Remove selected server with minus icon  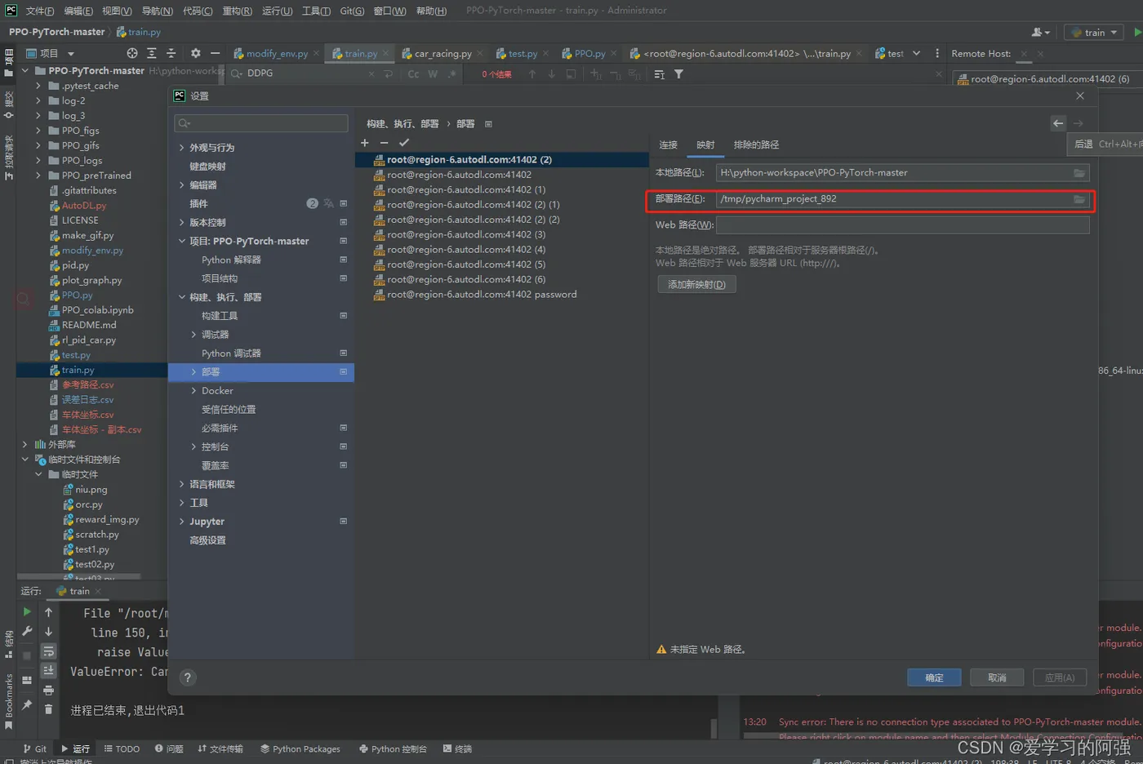tap(385, 143)
